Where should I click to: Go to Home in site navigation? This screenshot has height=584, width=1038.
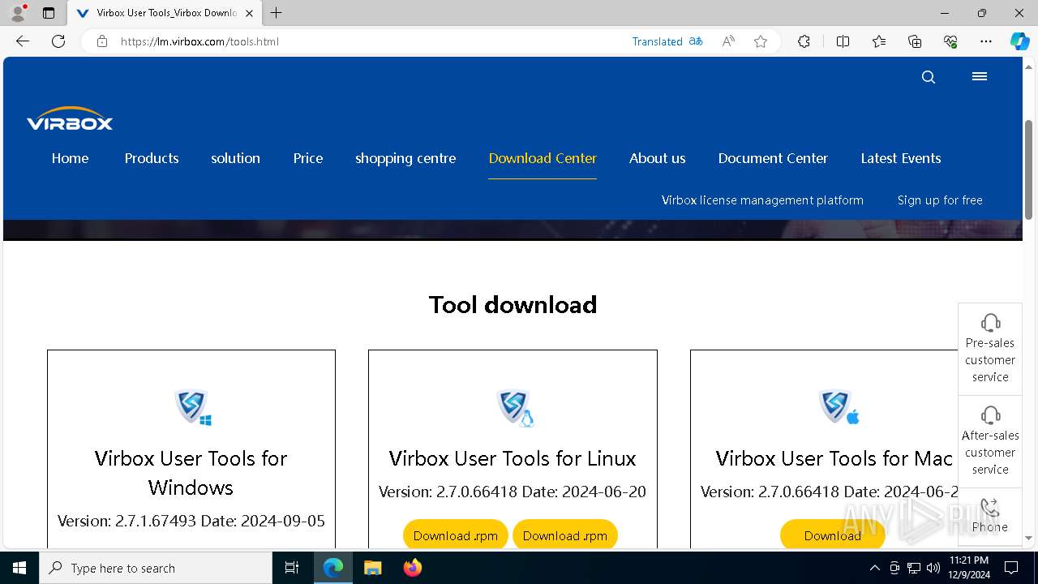click(x=71, y=158)
